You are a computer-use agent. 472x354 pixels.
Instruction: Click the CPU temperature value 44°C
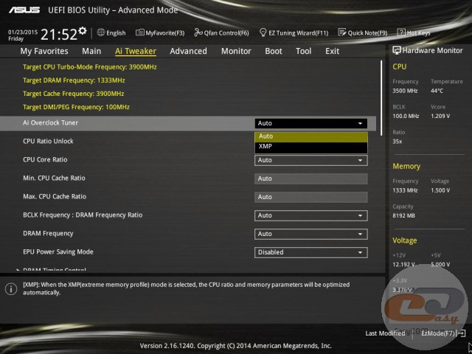(437, 91)
